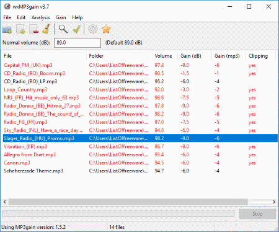Open the Gain menu
Viewport: 279px width, 232px height.
(x=61, y=17)
